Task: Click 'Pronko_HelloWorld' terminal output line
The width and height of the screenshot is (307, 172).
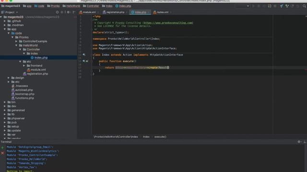Action: pos(27,159)
